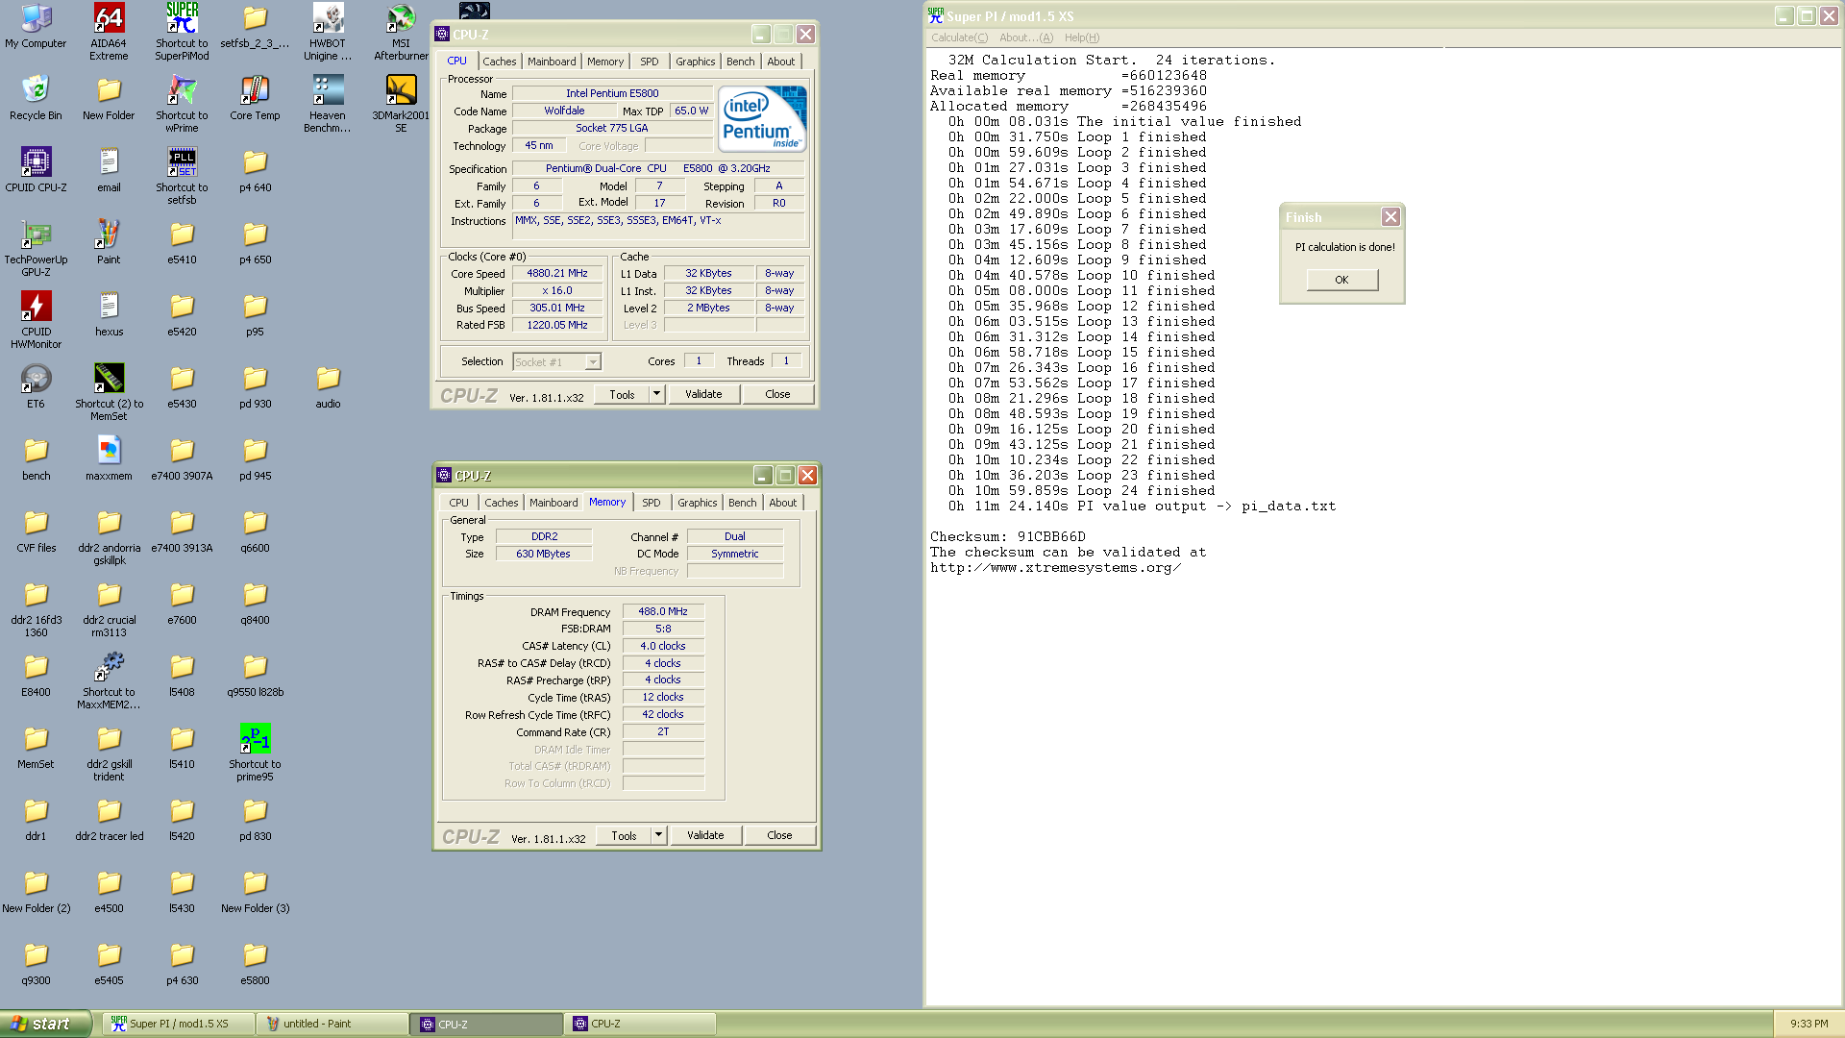The height and width of the screenshot is (1038, 1845).
Task: Click the system tray clock 9:33 PM
Action: [1808, 1024]
